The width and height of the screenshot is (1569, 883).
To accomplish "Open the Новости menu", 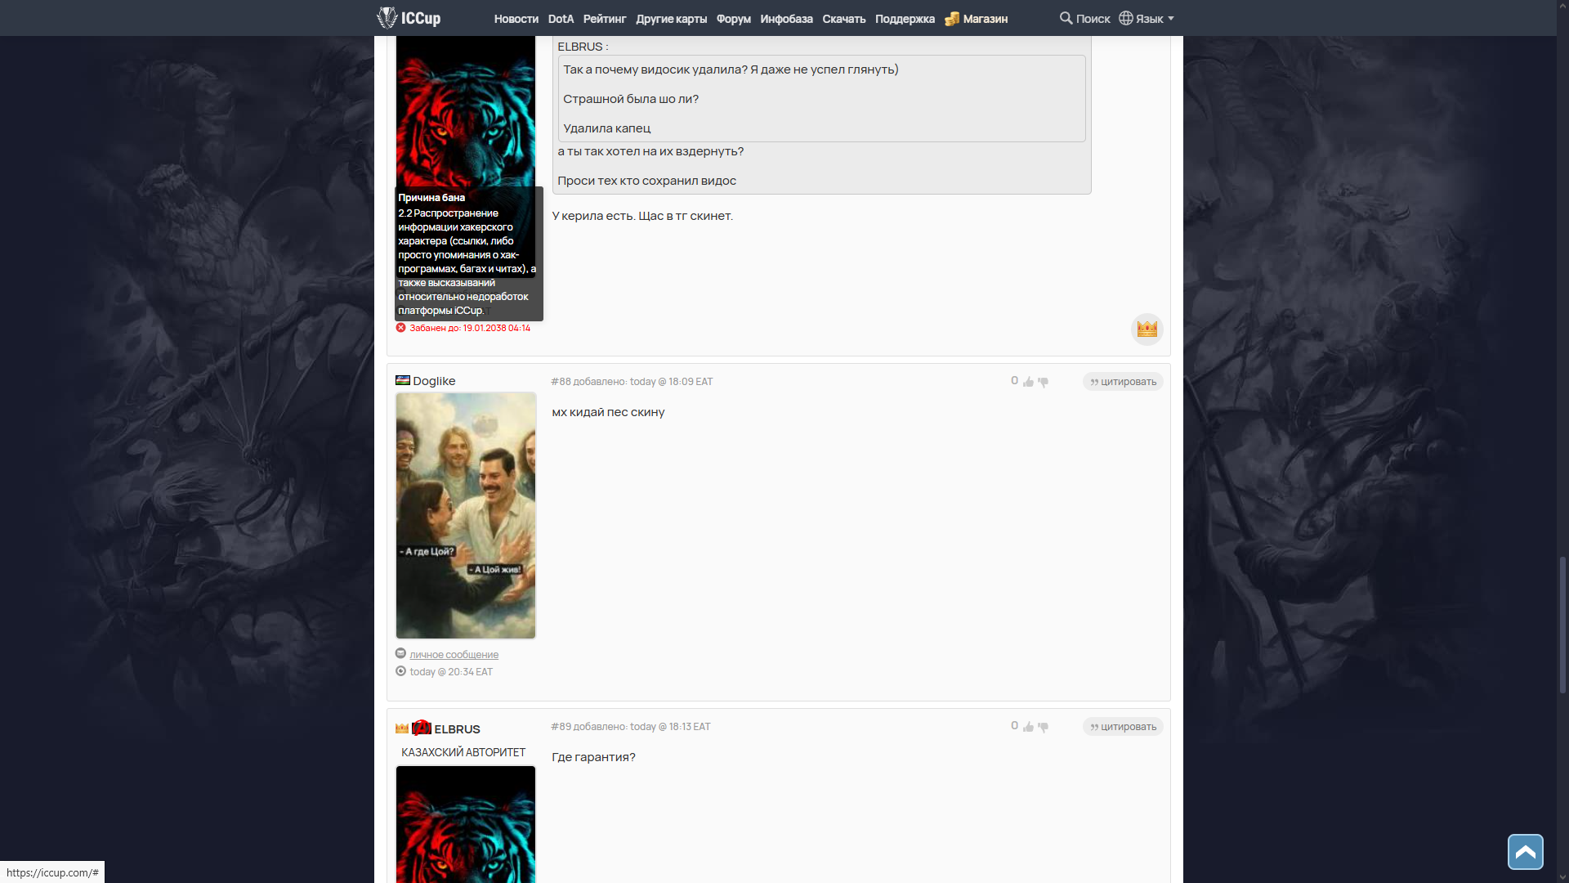I will tap(516, 19).
